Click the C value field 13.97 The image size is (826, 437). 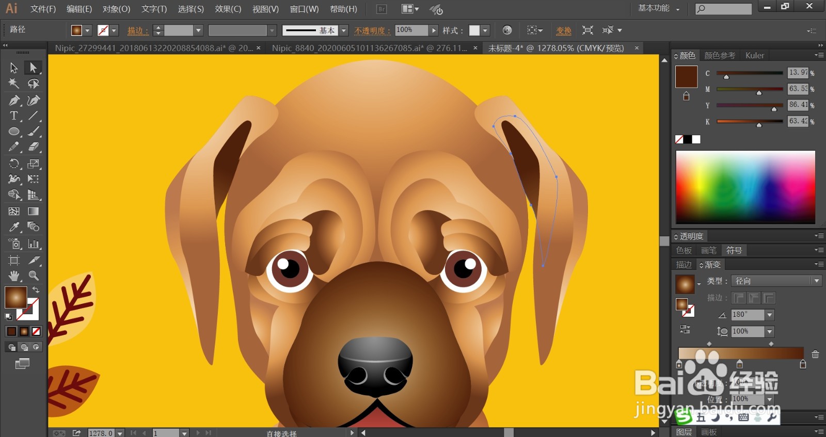click(x=798, y=73)
